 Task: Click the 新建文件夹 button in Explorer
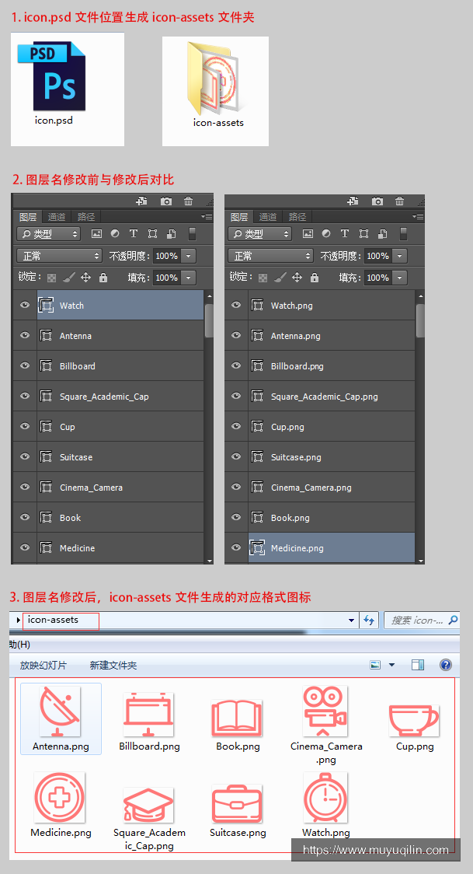click(113, 665)
